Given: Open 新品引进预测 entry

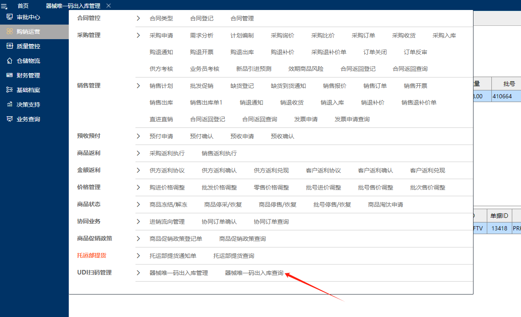Looking at the screenshot, I should point(254,69).
